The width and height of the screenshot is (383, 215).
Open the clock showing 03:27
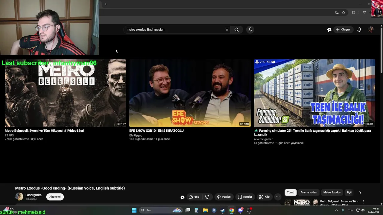374,210
